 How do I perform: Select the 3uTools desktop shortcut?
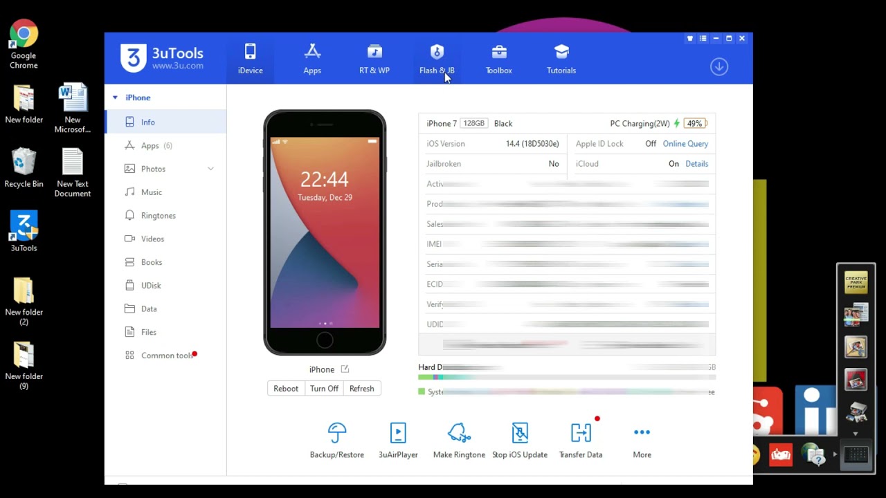coord(24,232)
